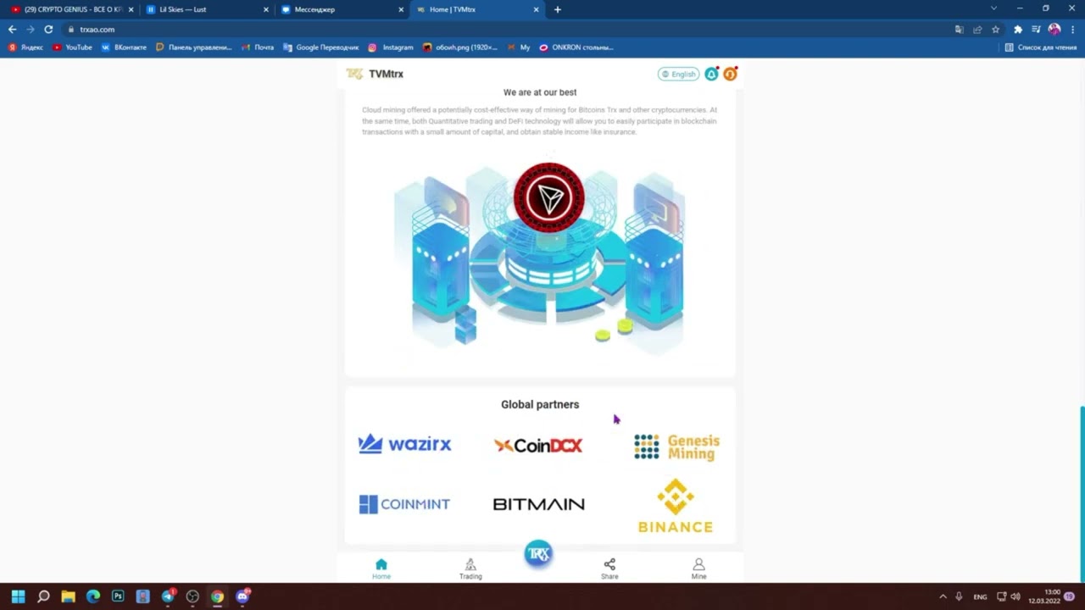Open the Панель управлени... bookmark

[193, 47]
